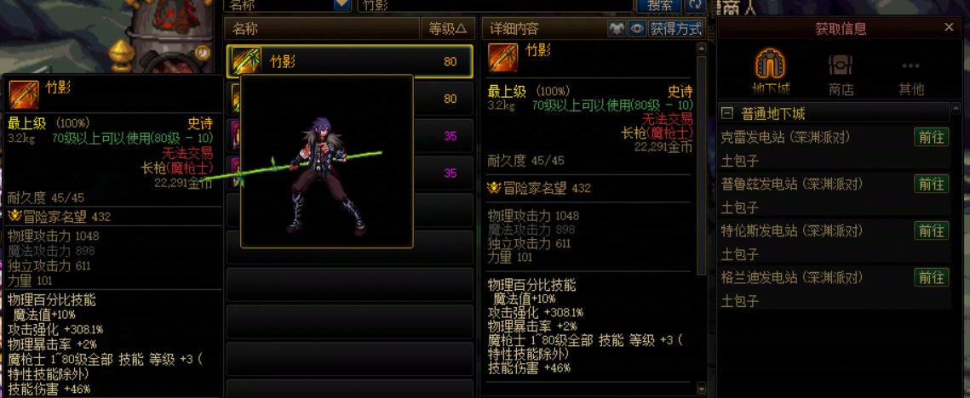Click 前往 for 克雷发电站
The width and height of the screenshot is (970, 398).
[x=931, y=137]
